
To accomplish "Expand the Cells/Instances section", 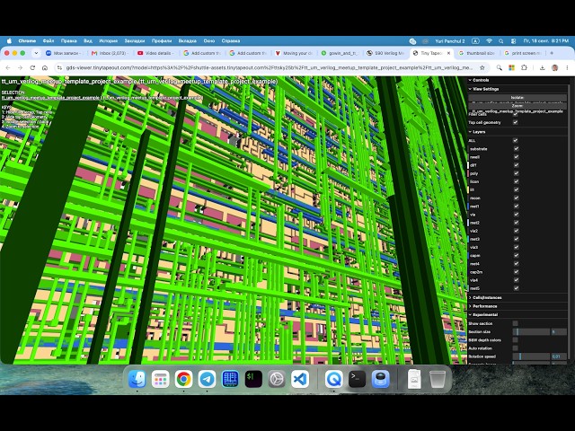I will [x=518, y=297].
